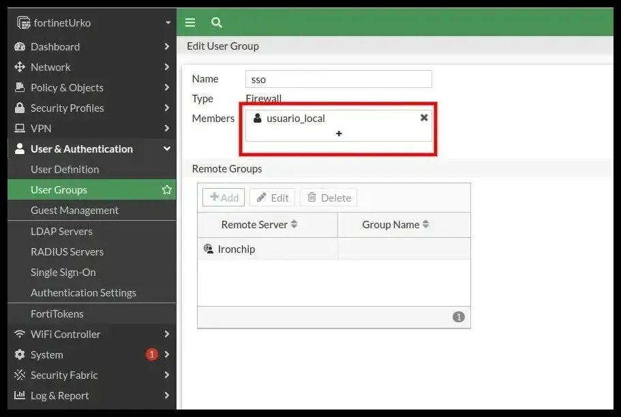The height and width of the screenshot is (417, 621).
Task: Click the Network arrows icon
Action: [x=20, y=67]
